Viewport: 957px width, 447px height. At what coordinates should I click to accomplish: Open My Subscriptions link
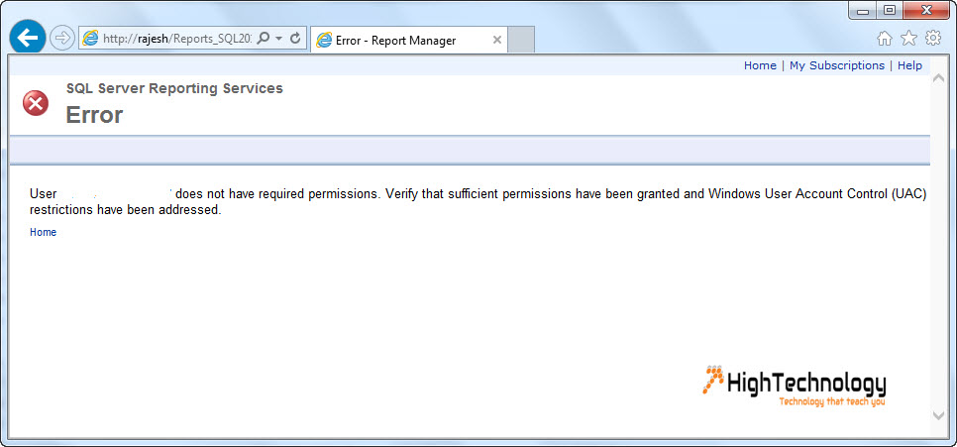tap(837, 65)
